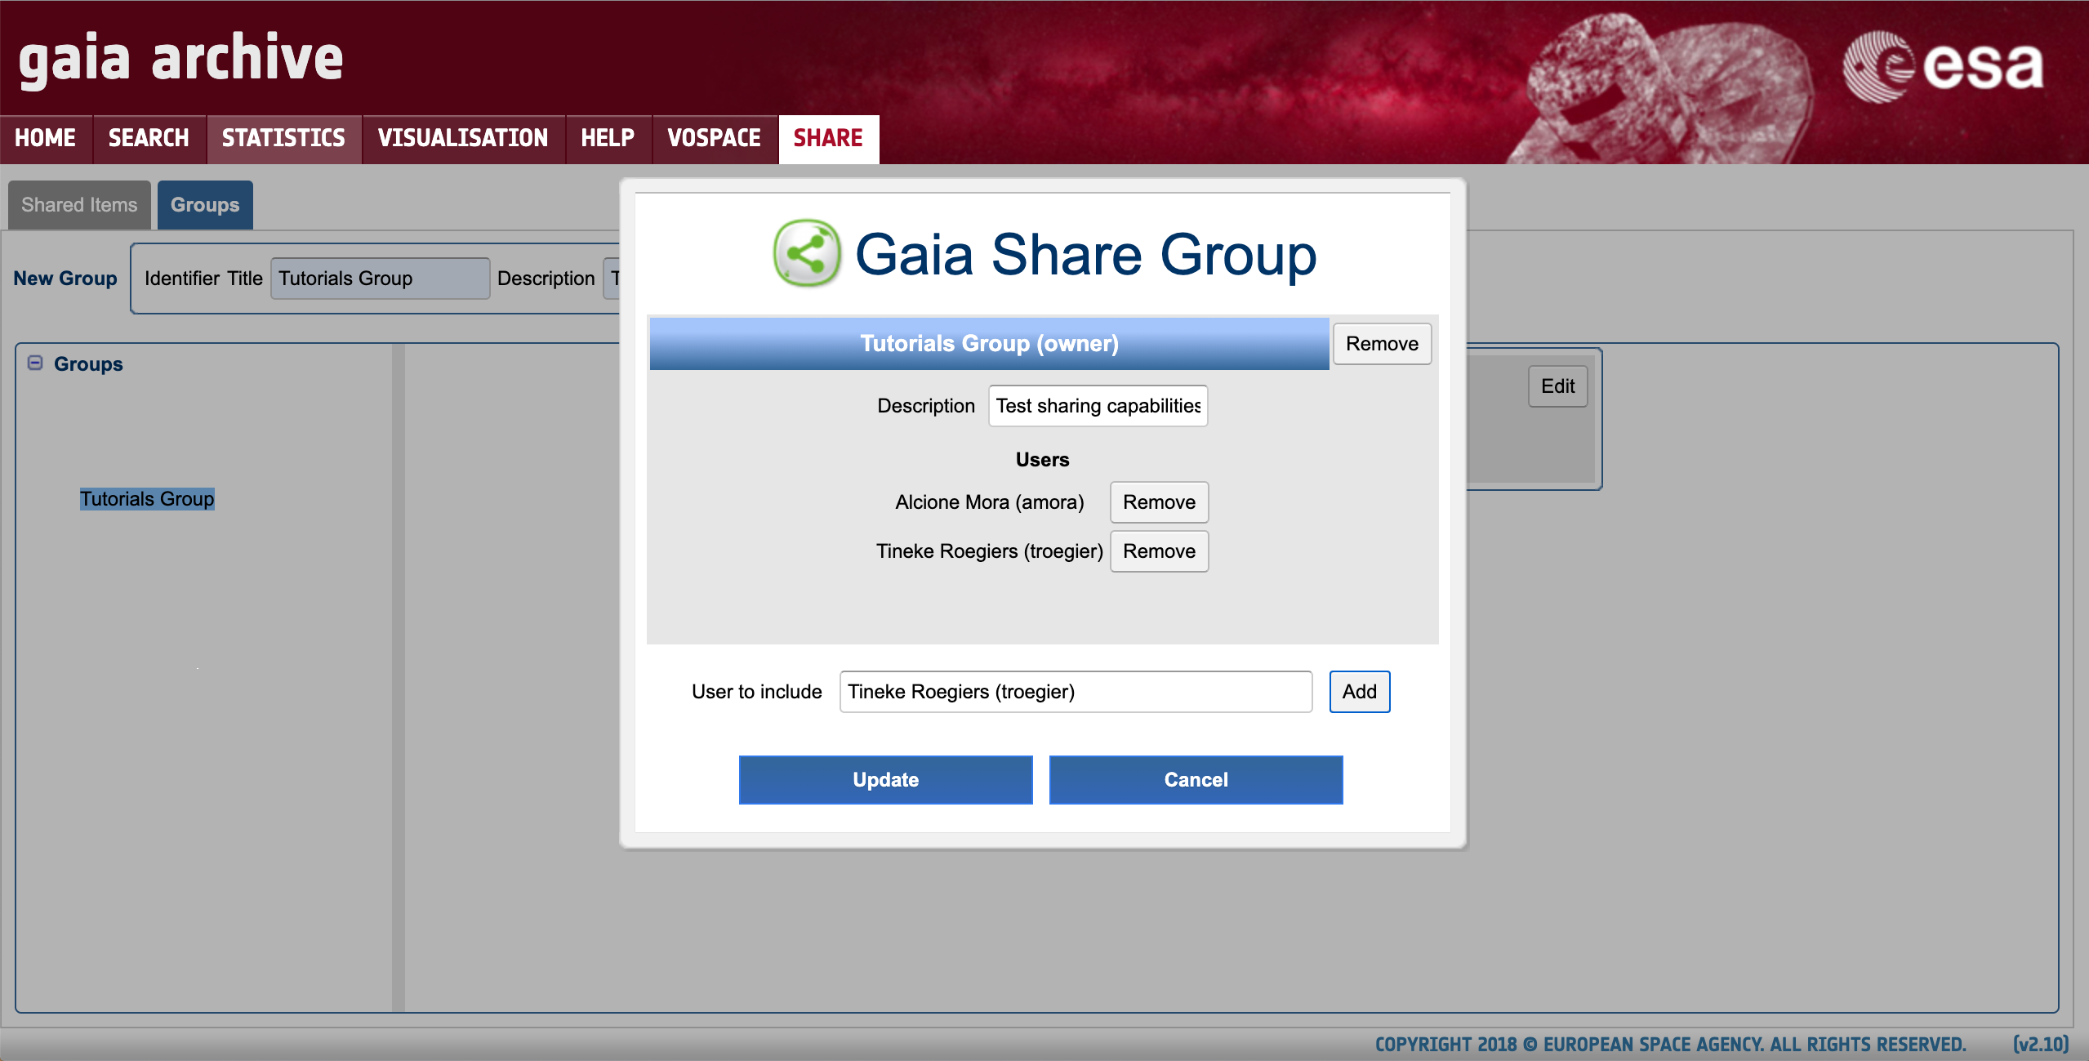
Task: Remove the Tutorials Group (owner) group
Action: [1382, 344]
